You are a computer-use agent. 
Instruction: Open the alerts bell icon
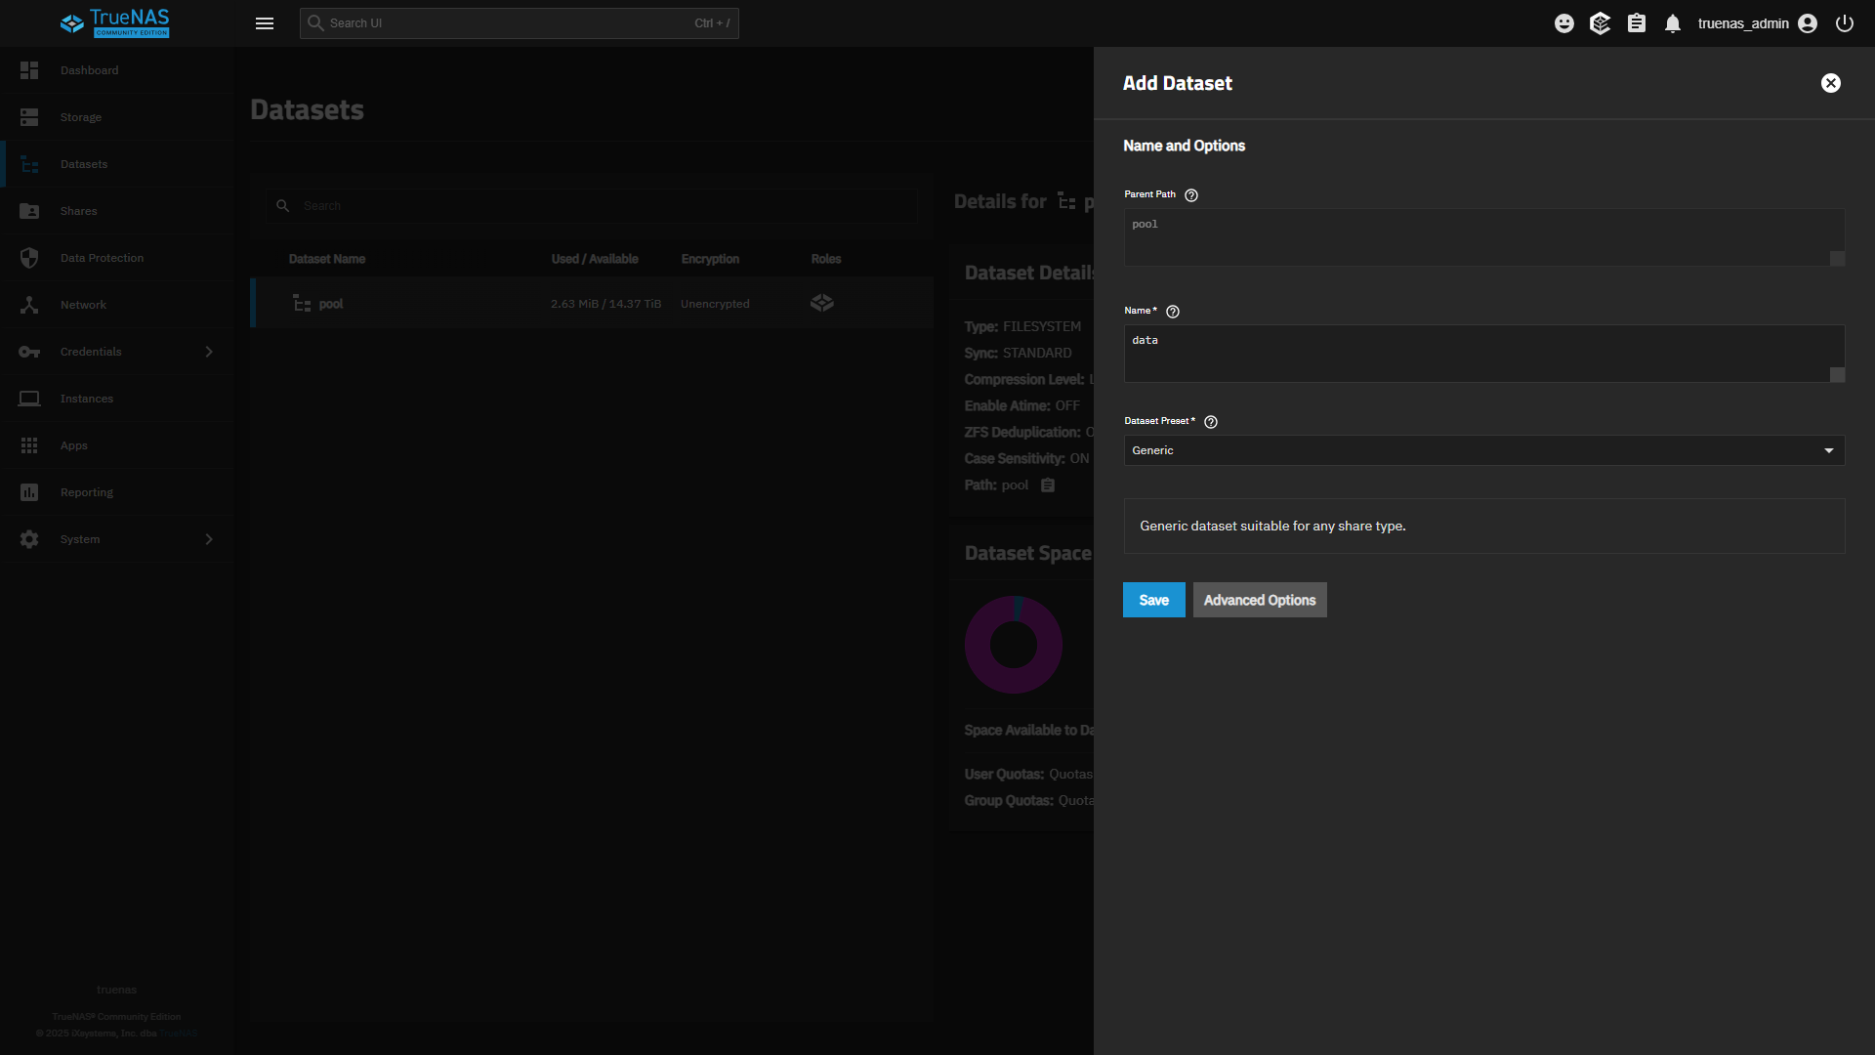(1673, 23)
